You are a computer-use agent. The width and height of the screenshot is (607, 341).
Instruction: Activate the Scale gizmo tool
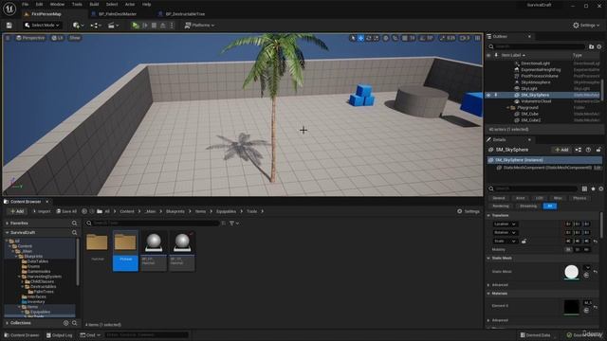coord(377,38)
